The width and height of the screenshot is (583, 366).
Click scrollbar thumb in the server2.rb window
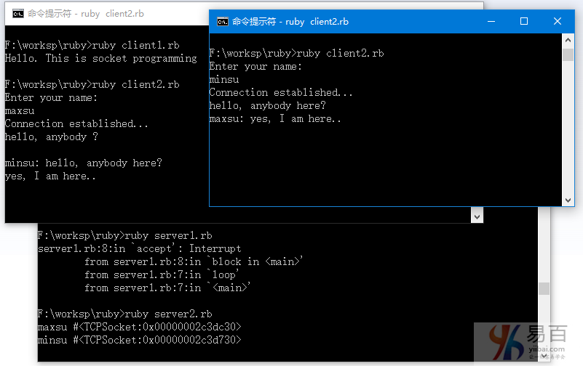[543, 289]
